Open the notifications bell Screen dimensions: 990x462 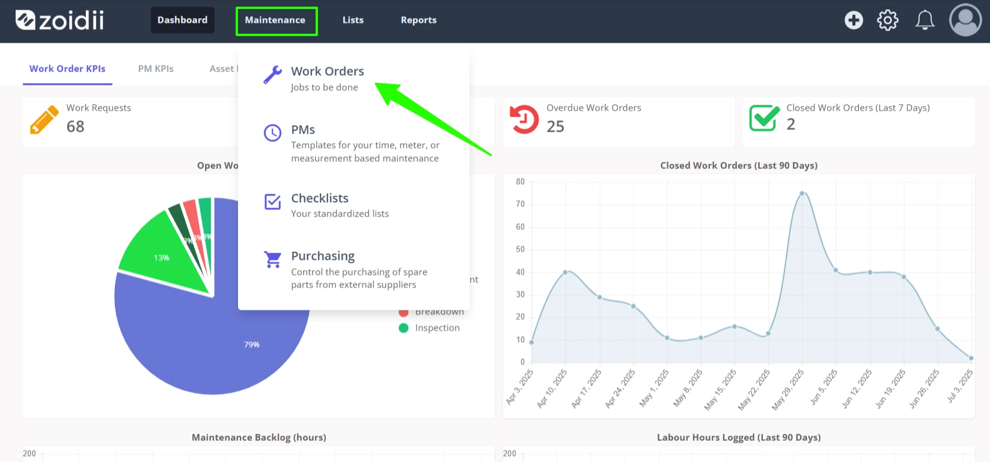pyautogui.click(x=924, y=20)
